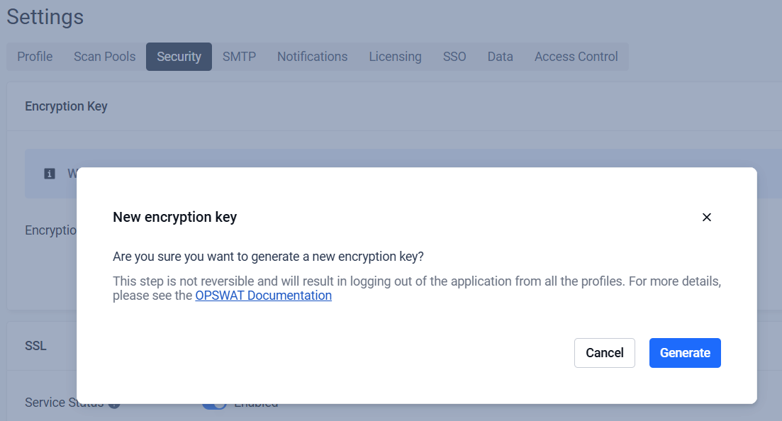Click the Service Status help icon
Image resolution: width=782 pixels, height=421 pixels.
click(x=114, y=405)
